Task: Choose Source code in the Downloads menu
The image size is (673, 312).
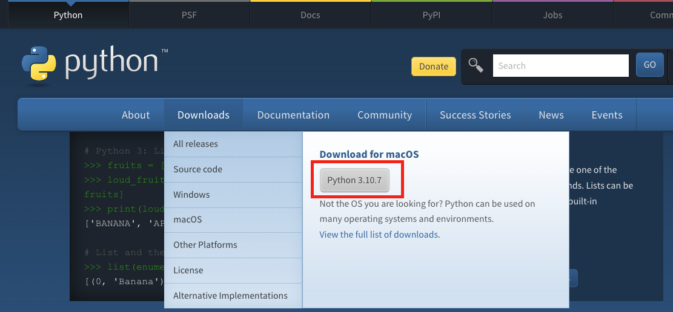Action: coord(197,169)
